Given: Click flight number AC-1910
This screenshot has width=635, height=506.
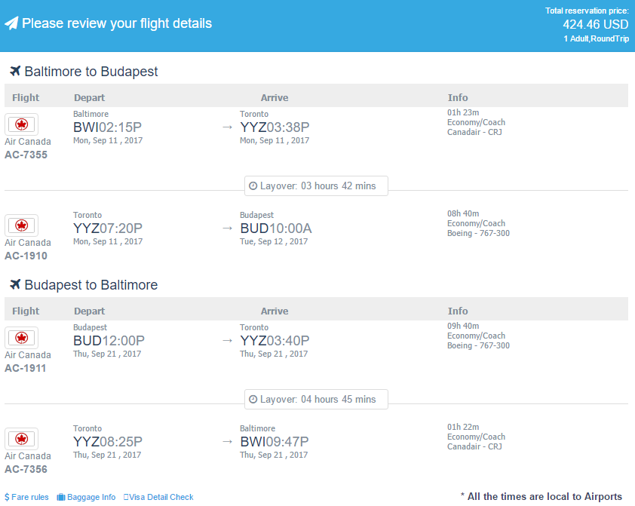Looking at the screenshot, I should click(x=26, y=256).
